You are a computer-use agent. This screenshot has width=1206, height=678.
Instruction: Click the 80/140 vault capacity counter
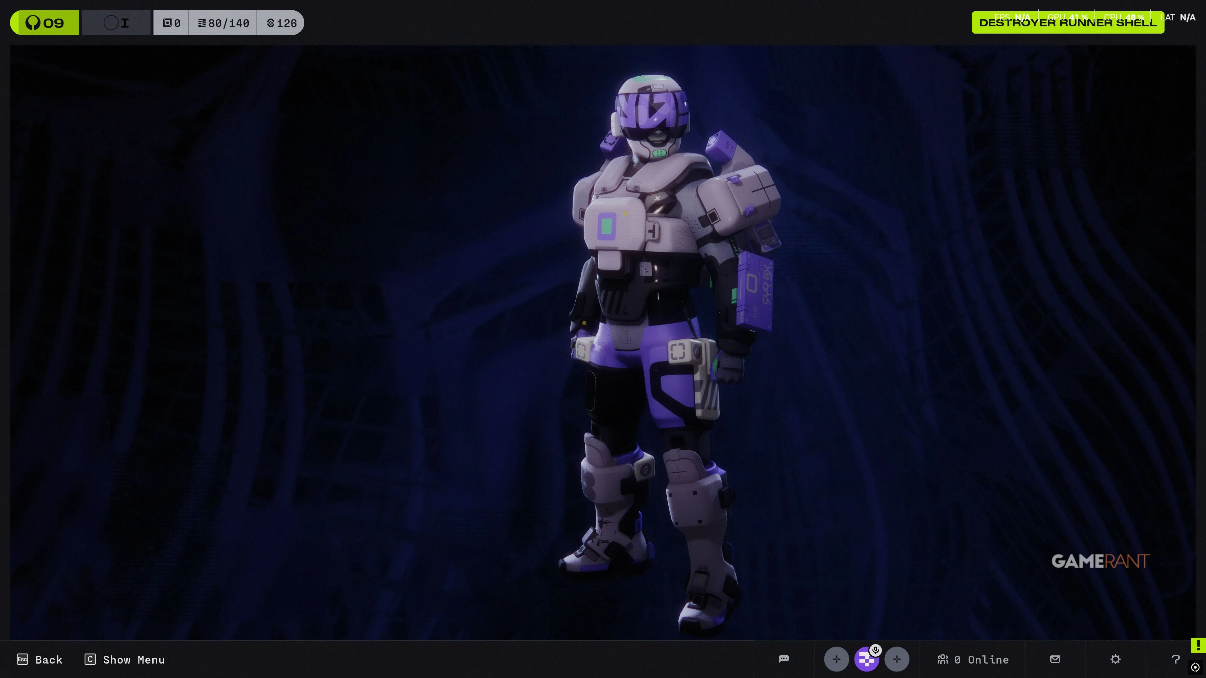[x=223, y=23]
